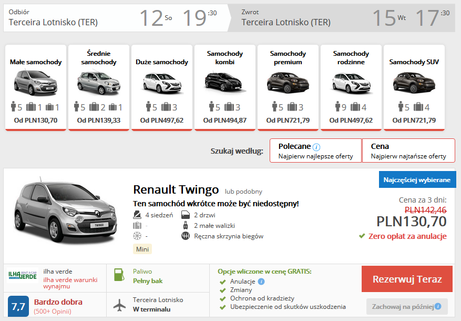Save offer with Zachowaj na później
Image resolution: width=461 pixels, height=321 pixels.
tap(407, 307)
